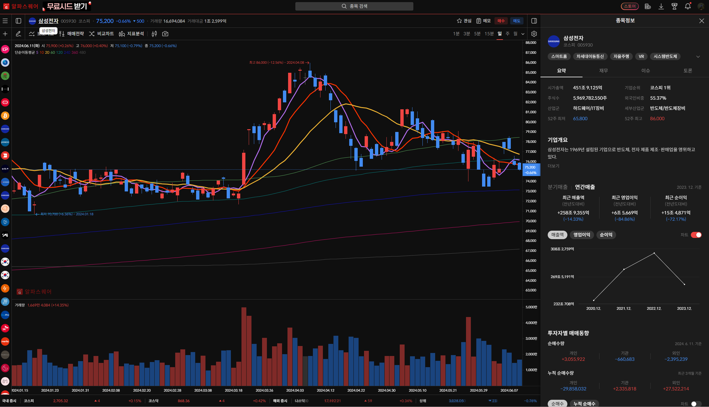Open chart settings gear
Viewport: 709px width, 407px height.
pos(534,34)
